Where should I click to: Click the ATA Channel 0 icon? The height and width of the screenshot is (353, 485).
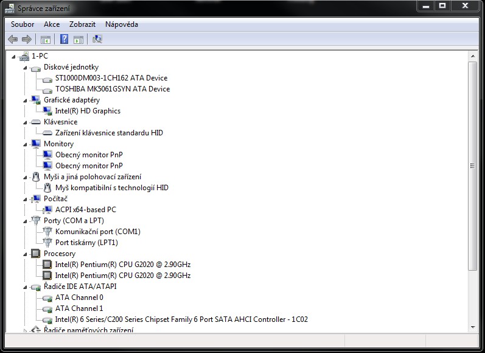click(x=47, y=298)
